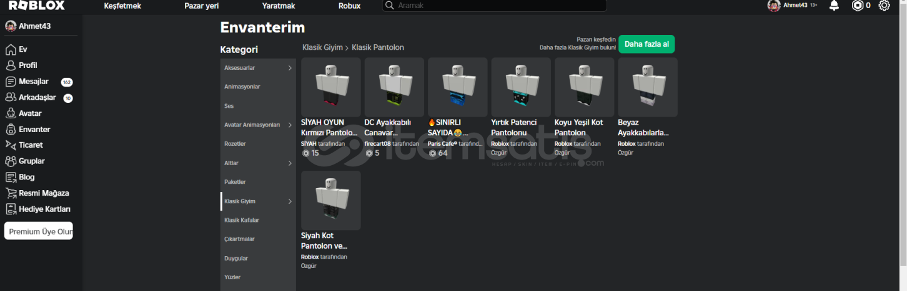
Task: Click the 162 messages badge
Action: (x=67, y=82)
